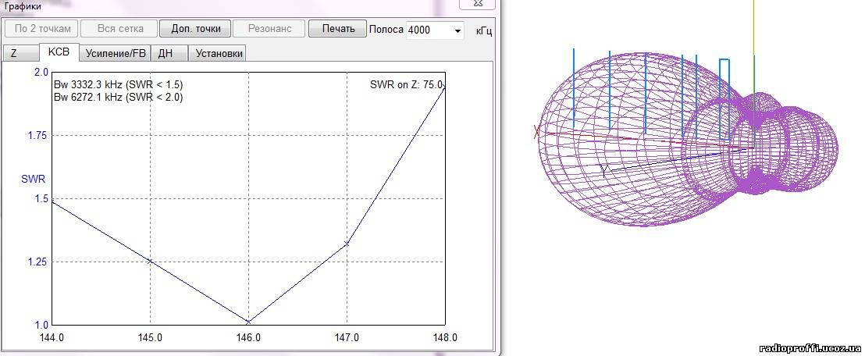Click the Графики window title

point(22,7)
